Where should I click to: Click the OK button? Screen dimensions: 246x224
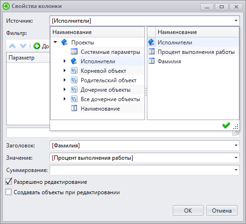tap(188, 210)
